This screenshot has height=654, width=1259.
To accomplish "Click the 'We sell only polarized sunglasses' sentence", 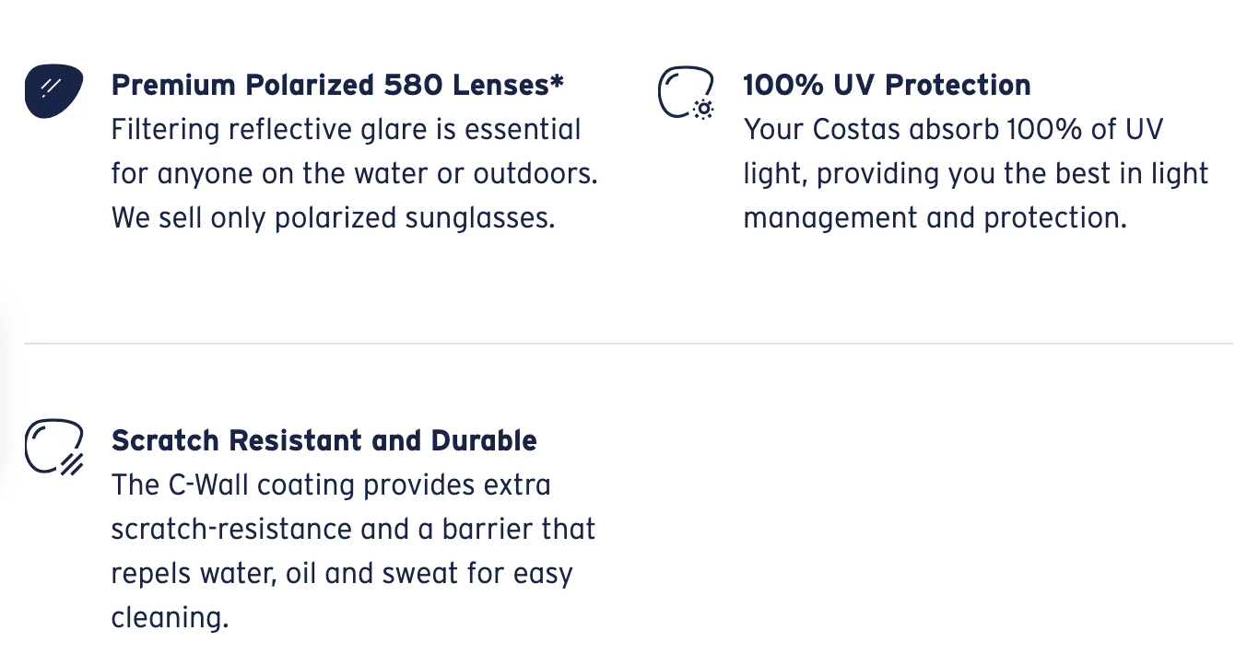I will 333,218.
